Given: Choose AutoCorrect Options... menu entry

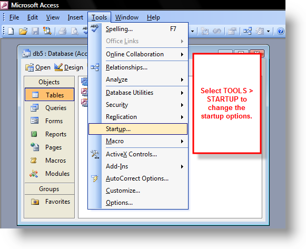Looking at the screenshot, I should click(138, 178).
